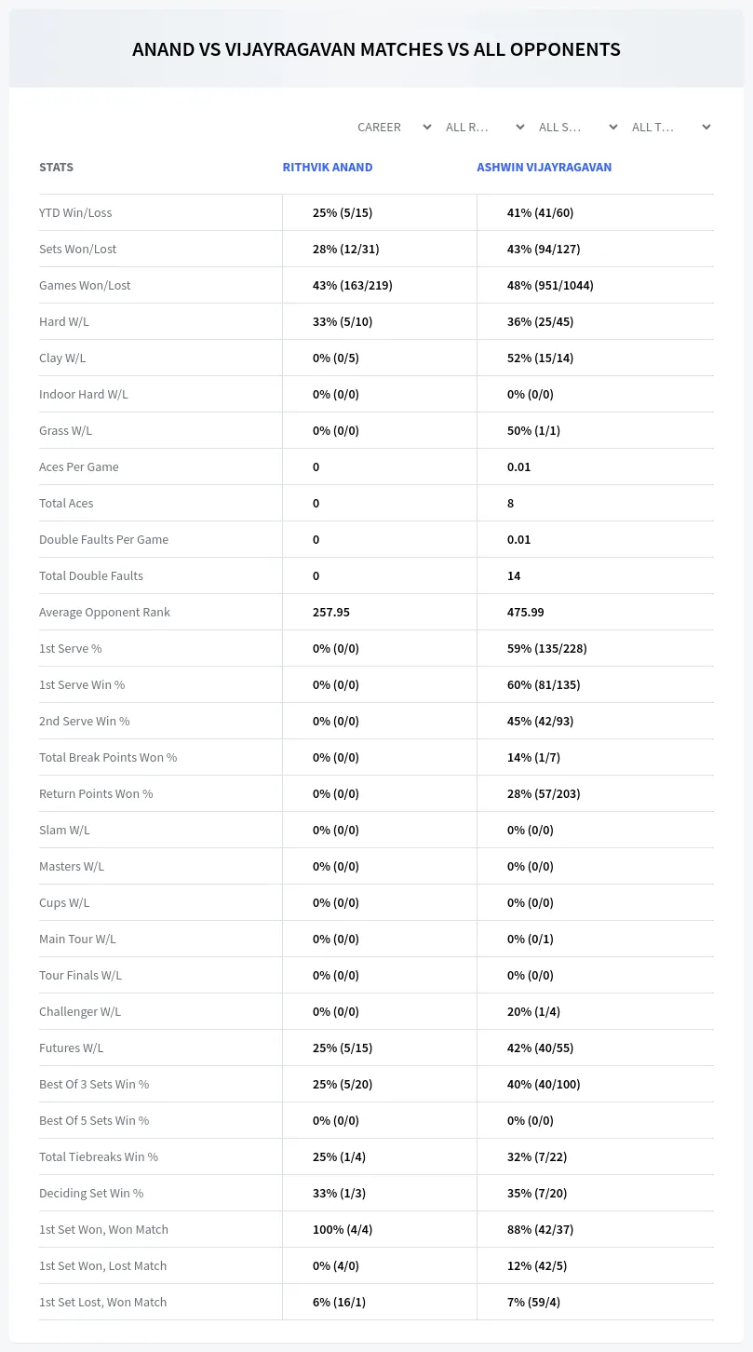The height and width of the screenshot is (1352, 753).
Task: Click Anand's 43% (163/219) games won value
Action: click(353, 285)
